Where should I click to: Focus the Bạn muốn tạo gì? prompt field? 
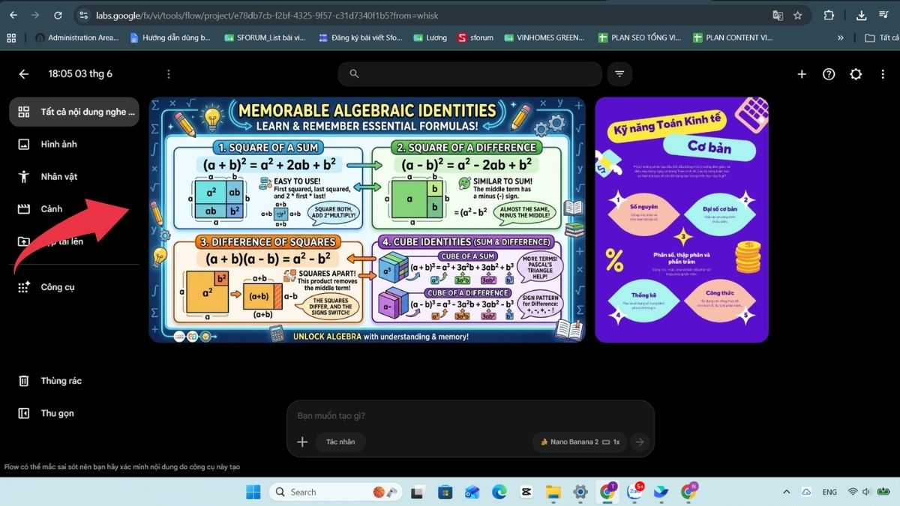(470, 415)
